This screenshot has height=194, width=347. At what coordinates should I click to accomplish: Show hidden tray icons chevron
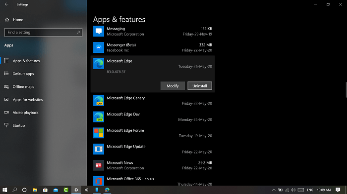coord(274,190)
